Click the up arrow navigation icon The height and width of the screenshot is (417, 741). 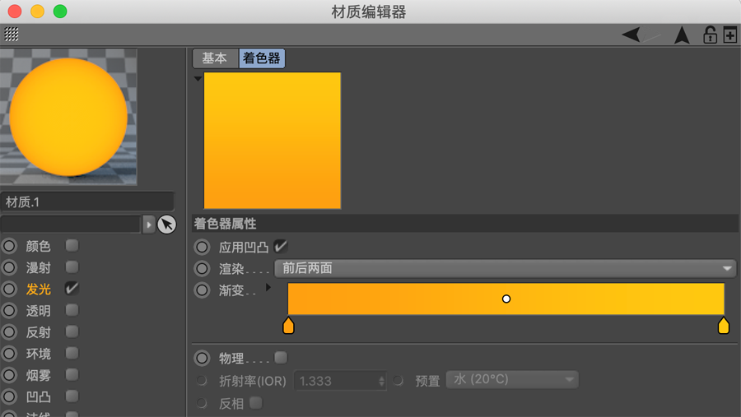coord(682,35)
